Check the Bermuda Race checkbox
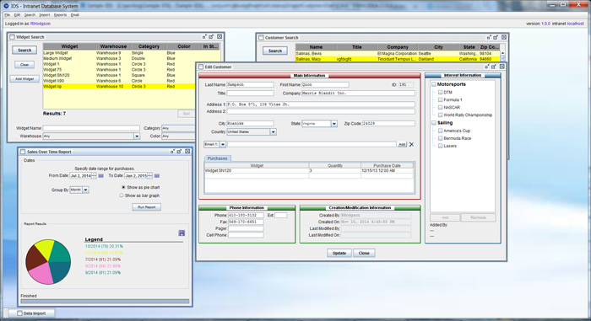This screenshot has height=321, width=591. click(440, 138)
